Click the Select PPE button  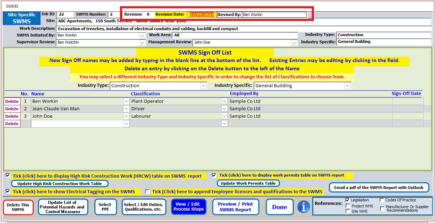click(105, 207)
